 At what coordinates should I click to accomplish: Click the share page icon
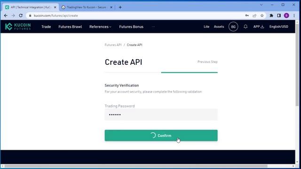(x=254, y=15)
